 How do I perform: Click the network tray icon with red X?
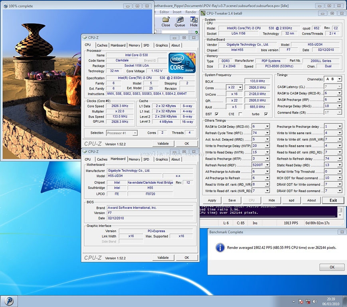(307, 301)
